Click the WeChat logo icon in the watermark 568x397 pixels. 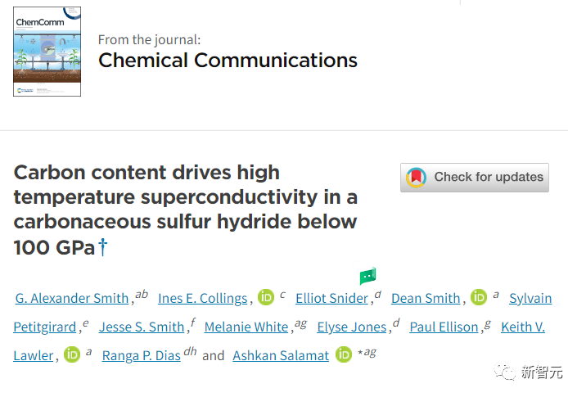click(x=506, y=372)
